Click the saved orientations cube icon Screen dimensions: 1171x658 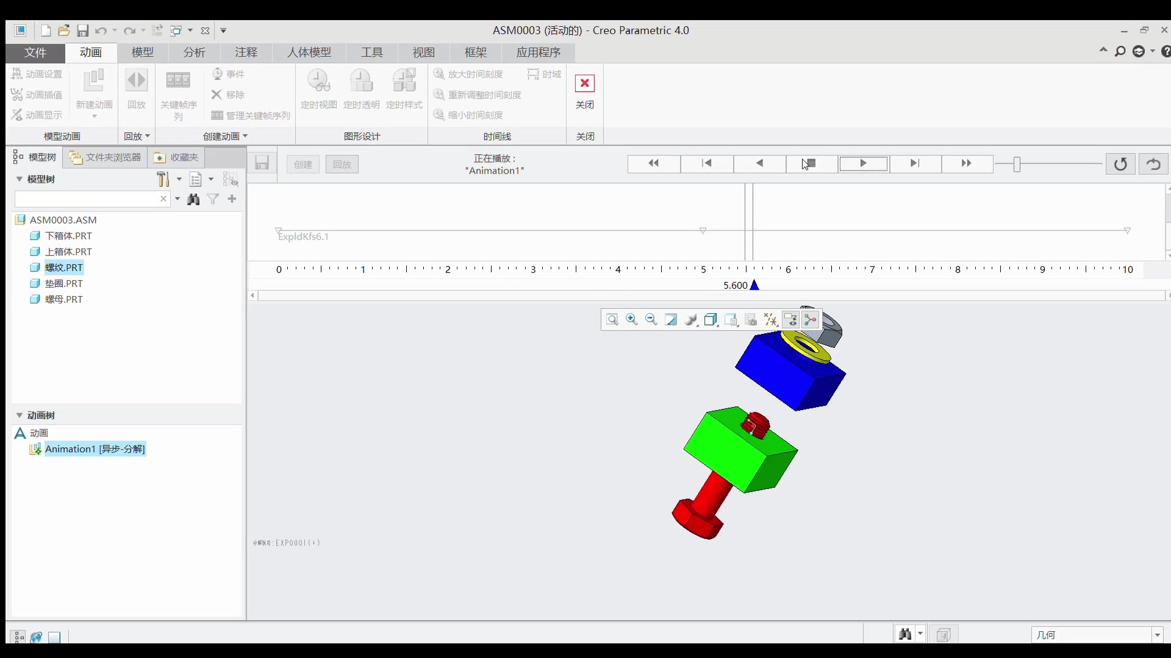(x=711, y=320)
